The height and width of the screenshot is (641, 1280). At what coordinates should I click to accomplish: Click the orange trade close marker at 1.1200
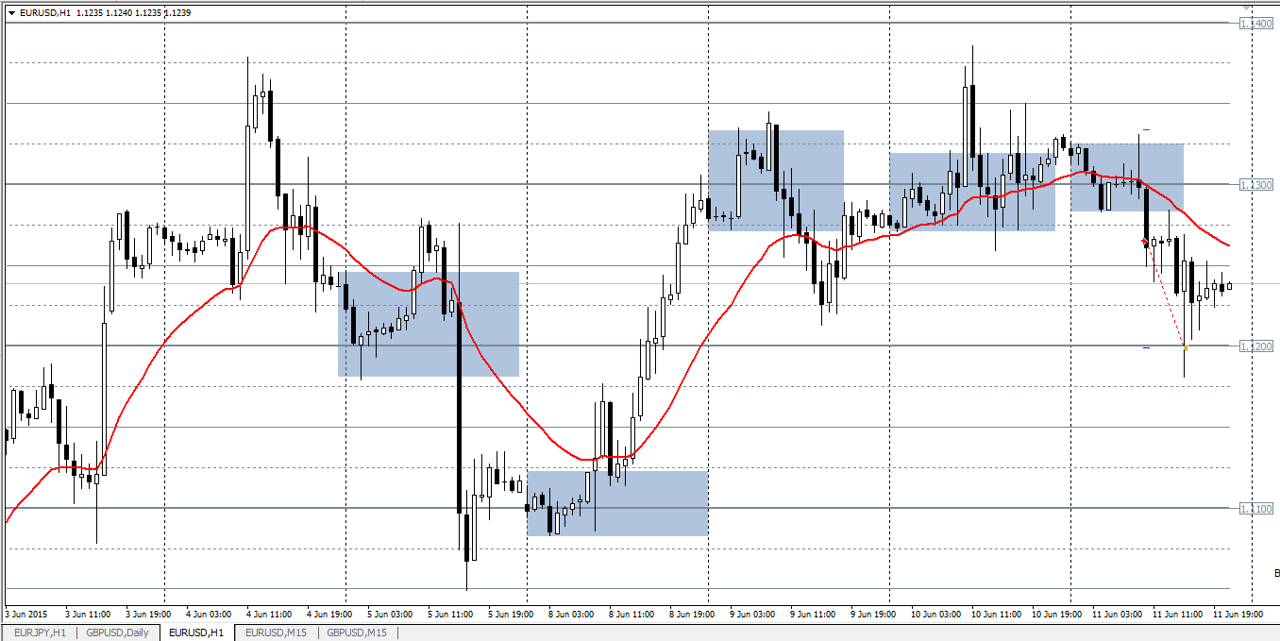(1185, 347)
